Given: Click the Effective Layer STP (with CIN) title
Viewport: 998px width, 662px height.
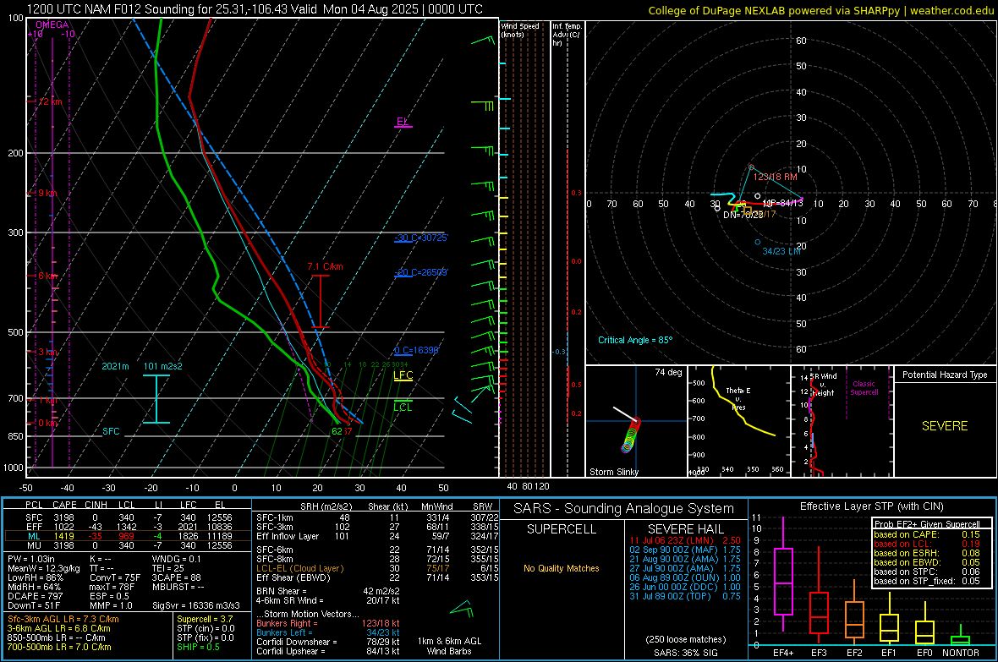Looking at the screenshot, I should 871,506.
